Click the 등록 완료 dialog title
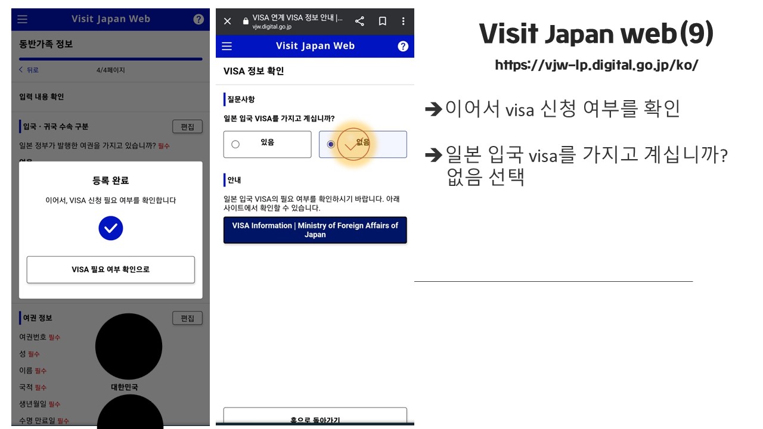The width and height of the screenshot is (763, 429). (111, 181)
